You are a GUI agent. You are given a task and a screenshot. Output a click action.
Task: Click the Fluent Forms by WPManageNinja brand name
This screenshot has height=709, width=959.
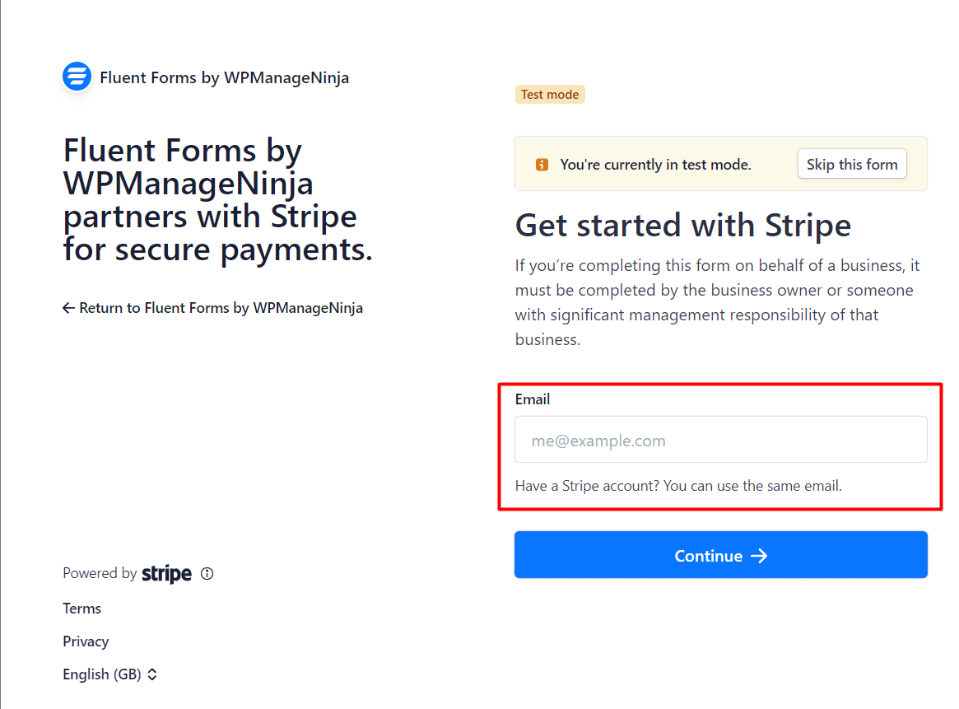[224, 78]
